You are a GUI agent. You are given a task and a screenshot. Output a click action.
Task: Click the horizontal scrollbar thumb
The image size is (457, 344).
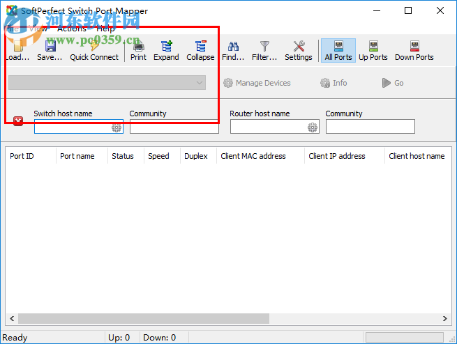click(x=144, y=318)
